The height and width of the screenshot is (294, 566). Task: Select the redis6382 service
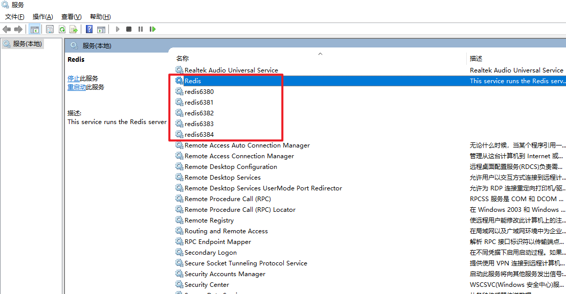199,113
